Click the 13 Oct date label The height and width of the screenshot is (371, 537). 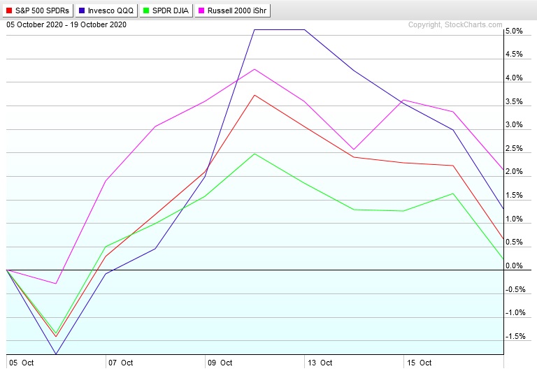pos(320,363)
